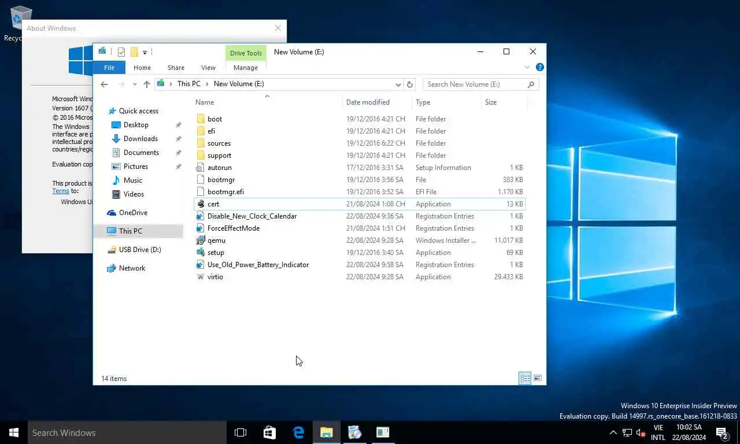Show hidden tray icons chevron
Image resolution: width=740 pixels, height=444 pixels.
[x=613, y=432]
